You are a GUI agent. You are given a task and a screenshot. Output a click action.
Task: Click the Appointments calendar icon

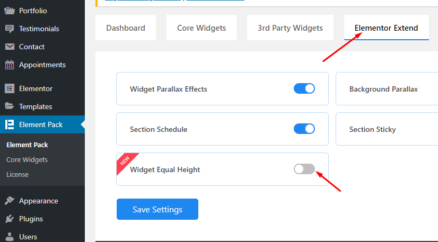click(x=10, y=65)
